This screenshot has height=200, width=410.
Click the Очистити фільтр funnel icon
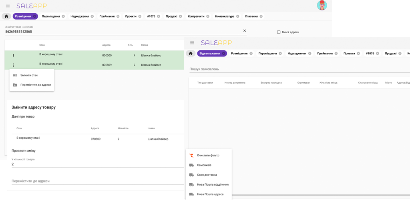click(191, 155)
